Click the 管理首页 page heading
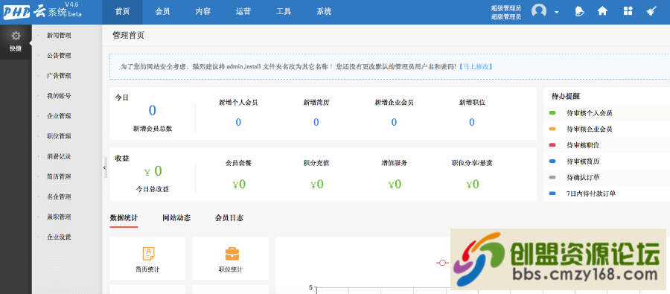The width and height of the screenshot is (670, 294). pyautogui.click(x=129, y=36)
